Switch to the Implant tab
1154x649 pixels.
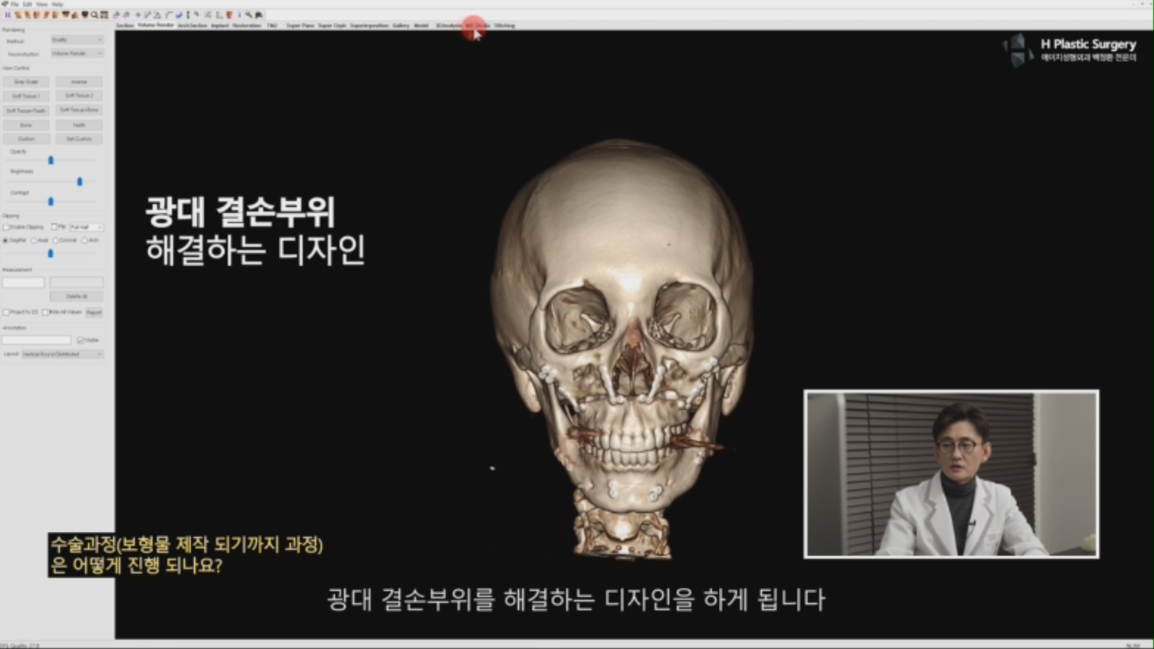(x=219, y=25)
